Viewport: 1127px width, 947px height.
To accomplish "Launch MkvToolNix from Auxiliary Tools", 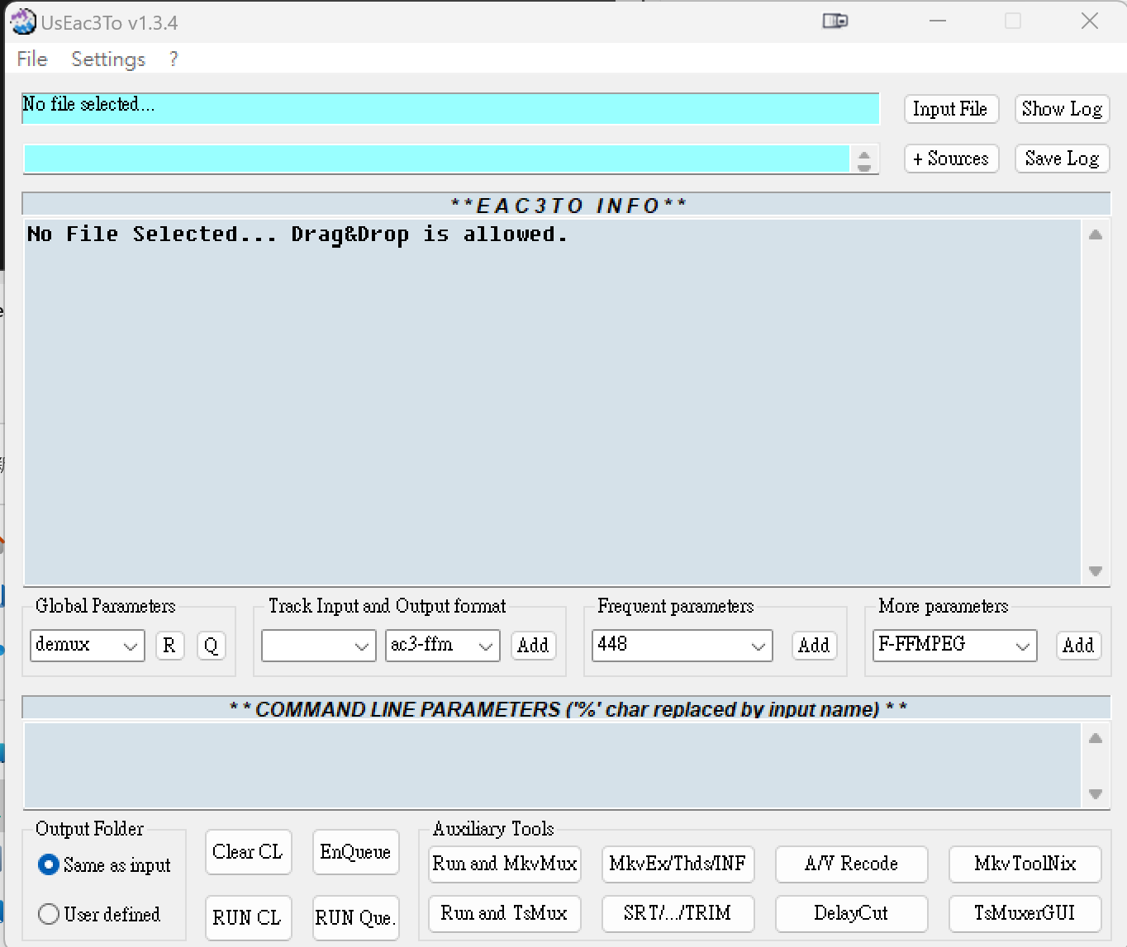I will click(1025, 864).
